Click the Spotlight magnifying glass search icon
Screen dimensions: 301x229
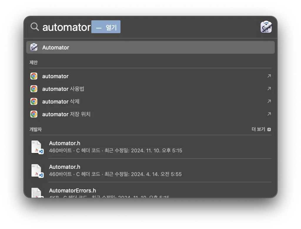click(x=35, y=27)
